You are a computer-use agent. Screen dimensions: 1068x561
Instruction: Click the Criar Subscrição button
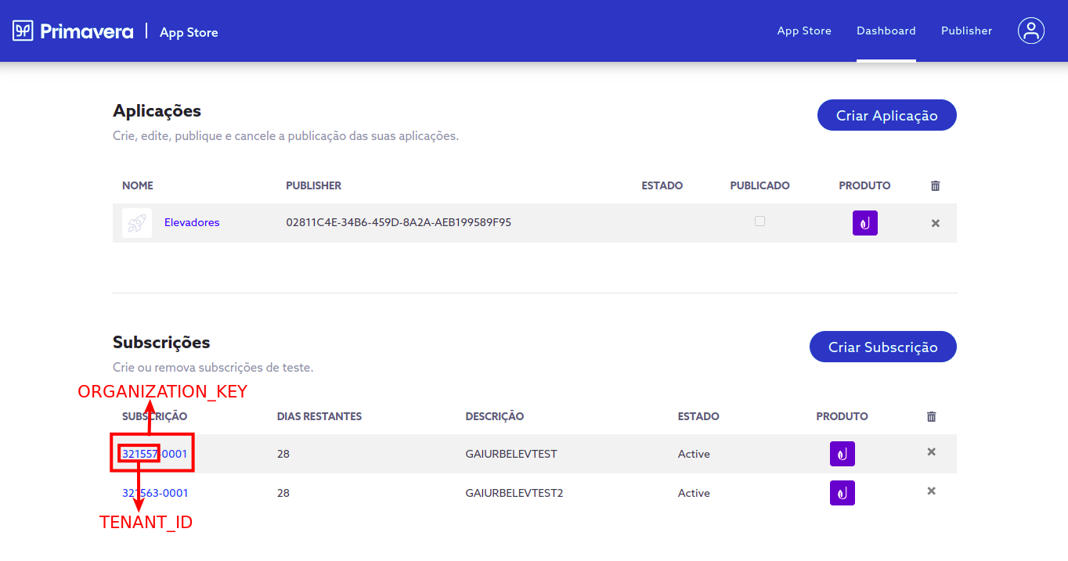882,347
